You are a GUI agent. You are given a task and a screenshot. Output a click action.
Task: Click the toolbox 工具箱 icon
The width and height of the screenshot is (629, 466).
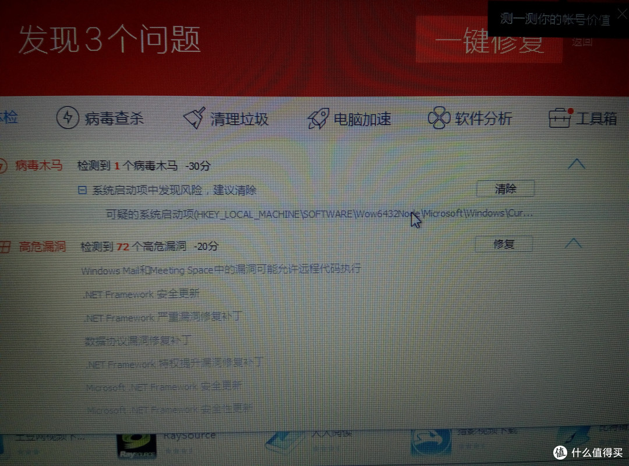[560, 118]
